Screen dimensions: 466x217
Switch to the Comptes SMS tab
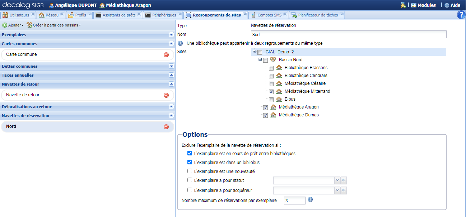pyautogui.click(x=270, y=15)
